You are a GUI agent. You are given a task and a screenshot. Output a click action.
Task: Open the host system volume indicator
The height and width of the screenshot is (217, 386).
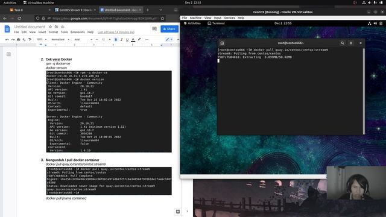pos(370,2)
